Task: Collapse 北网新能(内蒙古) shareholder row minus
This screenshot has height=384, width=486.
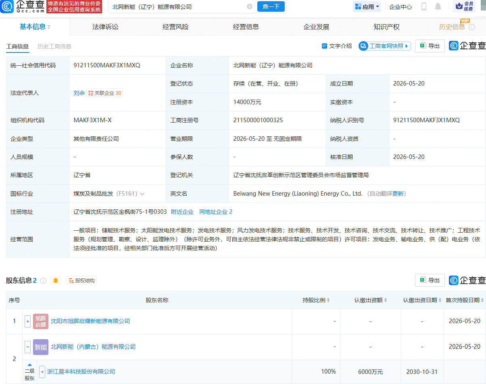Action: tap(27, 347)
